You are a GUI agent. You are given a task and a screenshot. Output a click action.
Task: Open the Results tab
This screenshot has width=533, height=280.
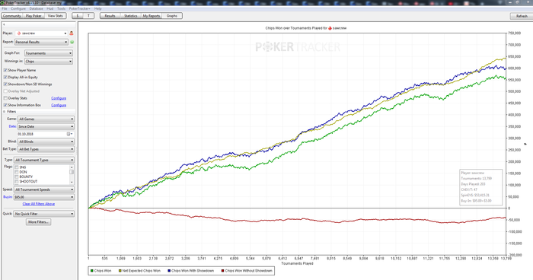point(110,16)
